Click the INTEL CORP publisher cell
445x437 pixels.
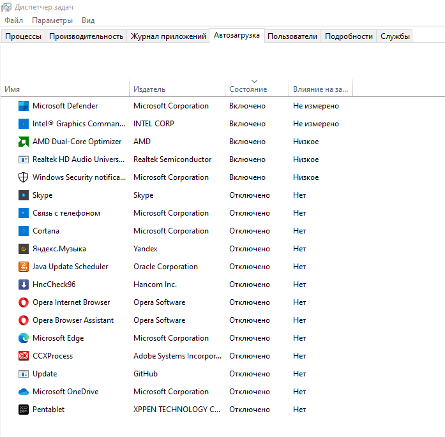tap(154, 124)
